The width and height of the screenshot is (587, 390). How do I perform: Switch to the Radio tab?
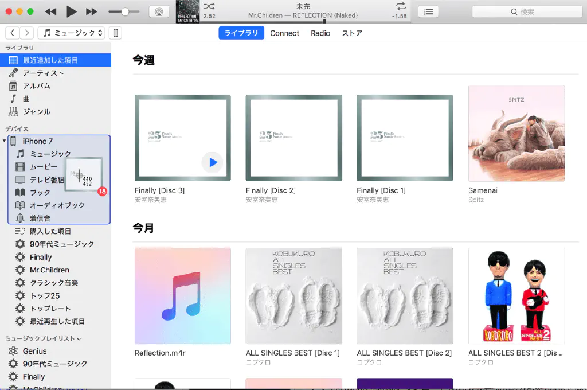point(320,33)
